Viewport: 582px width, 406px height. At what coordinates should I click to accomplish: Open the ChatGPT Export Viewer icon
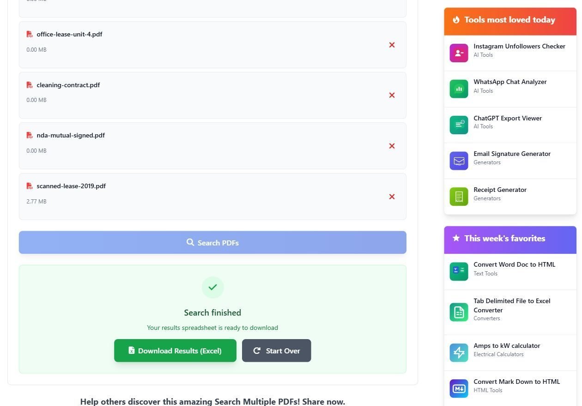point(459,125)
